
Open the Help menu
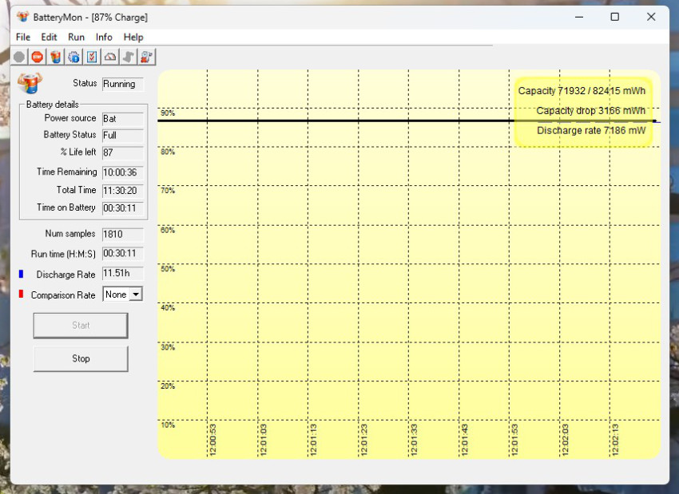[x=133, y=37]
